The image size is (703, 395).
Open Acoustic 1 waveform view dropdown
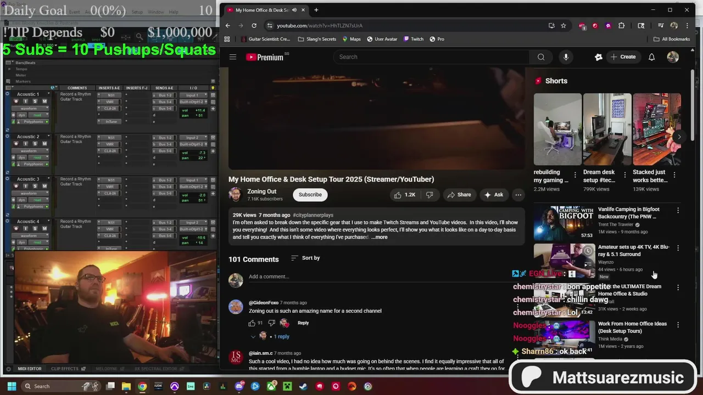coord(30,109)
